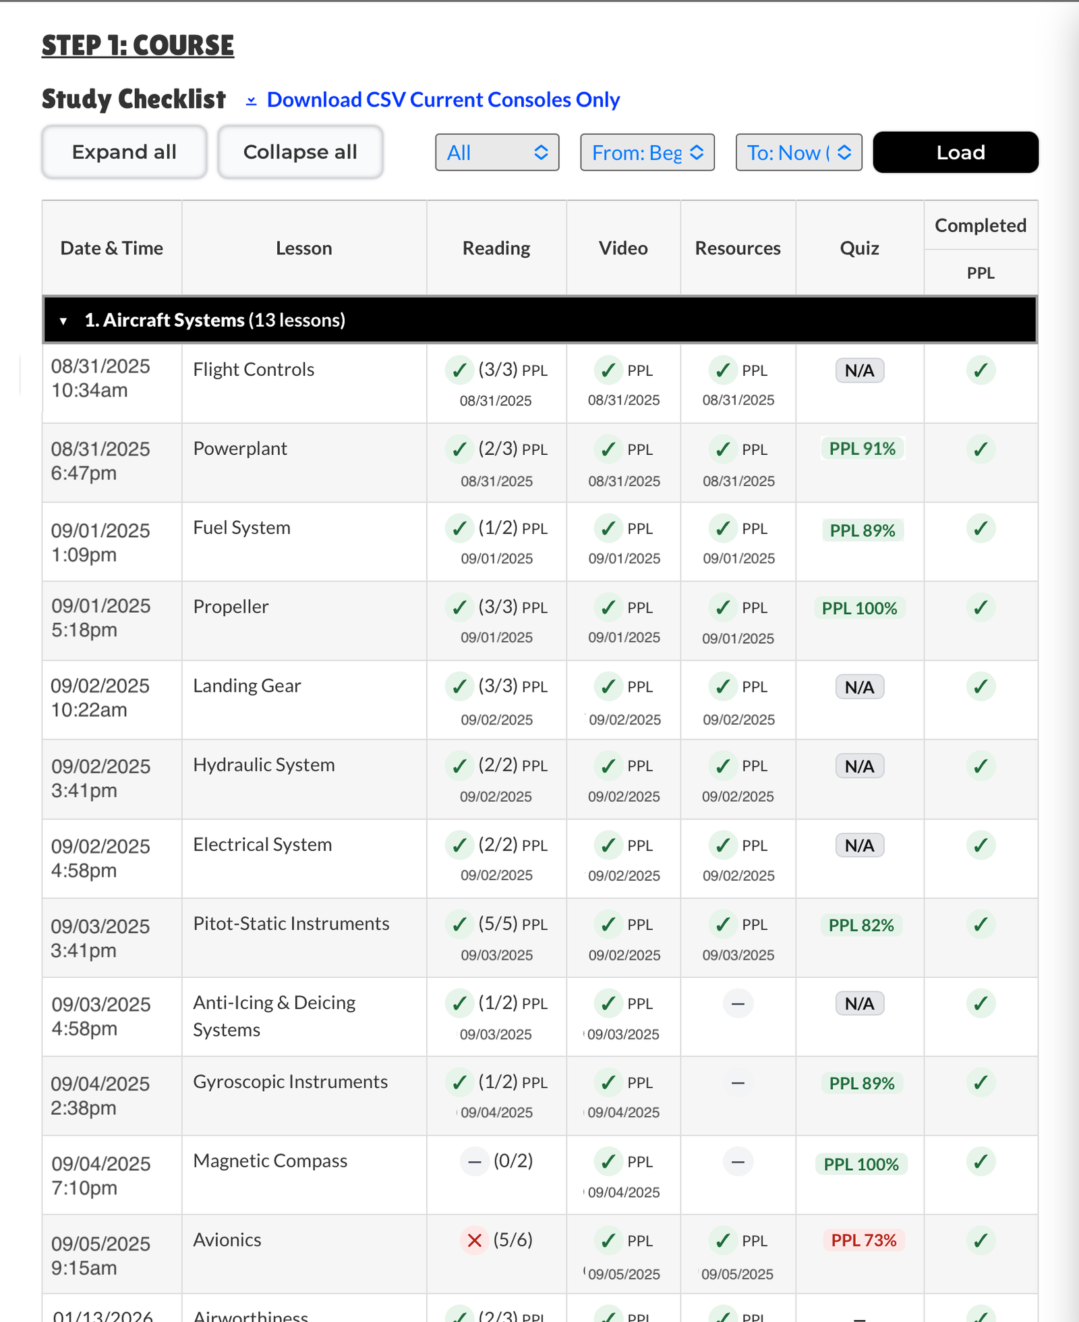The image size is (1079, 1322).
Task: Collapse the Aircraft Systems section
Action: 63,321
